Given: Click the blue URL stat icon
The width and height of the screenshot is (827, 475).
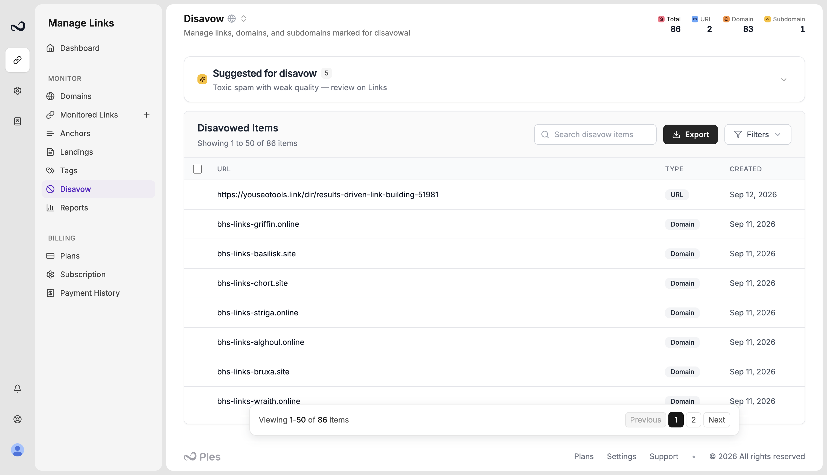Looking at the screenshot, I should (x=695, y=19).
